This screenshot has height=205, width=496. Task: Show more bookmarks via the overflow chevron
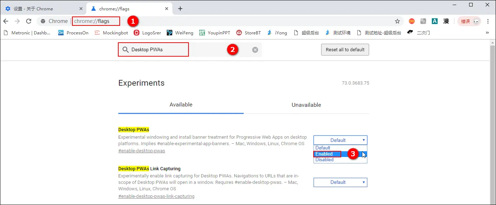pos(487,33)
